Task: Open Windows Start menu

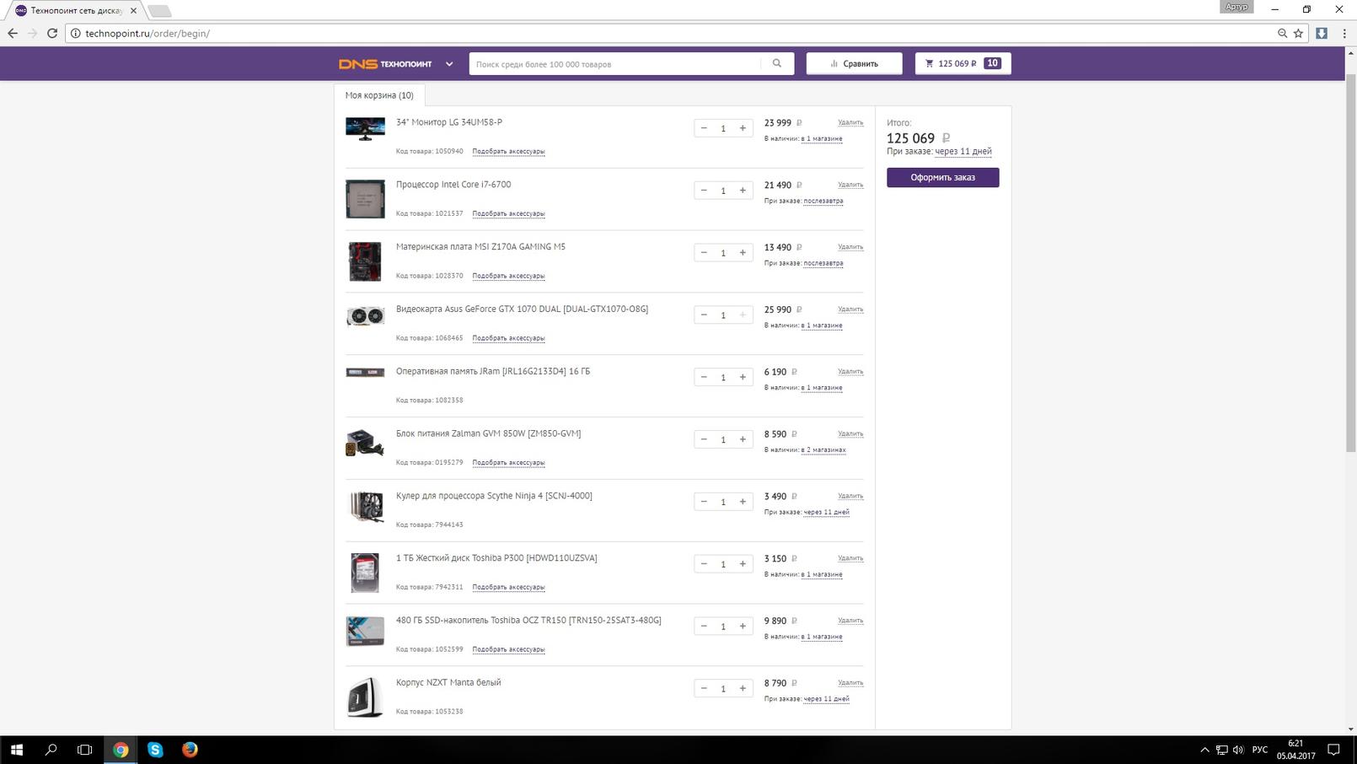Action: [16, 750]
